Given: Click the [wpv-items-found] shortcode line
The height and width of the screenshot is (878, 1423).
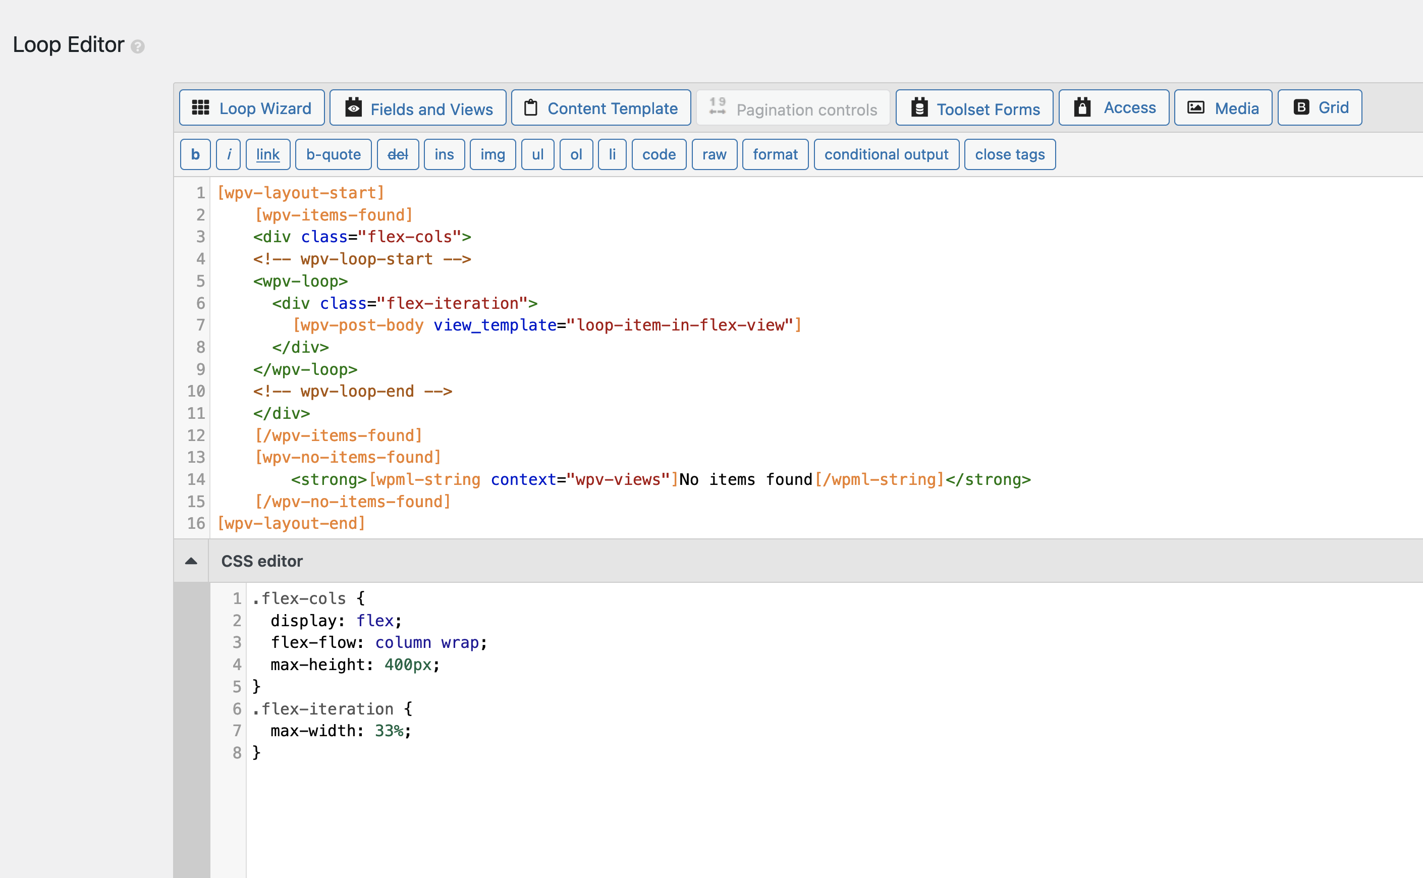Looking at the screenshot, I should pyautogui.click(x=334, y=215).
